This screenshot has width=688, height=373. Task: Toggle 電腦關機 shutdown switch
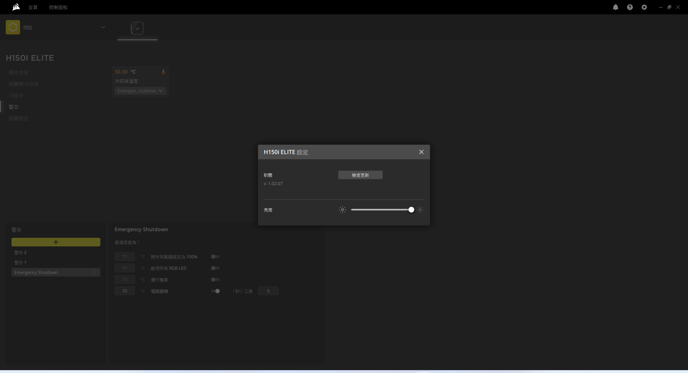click(215, 291)
